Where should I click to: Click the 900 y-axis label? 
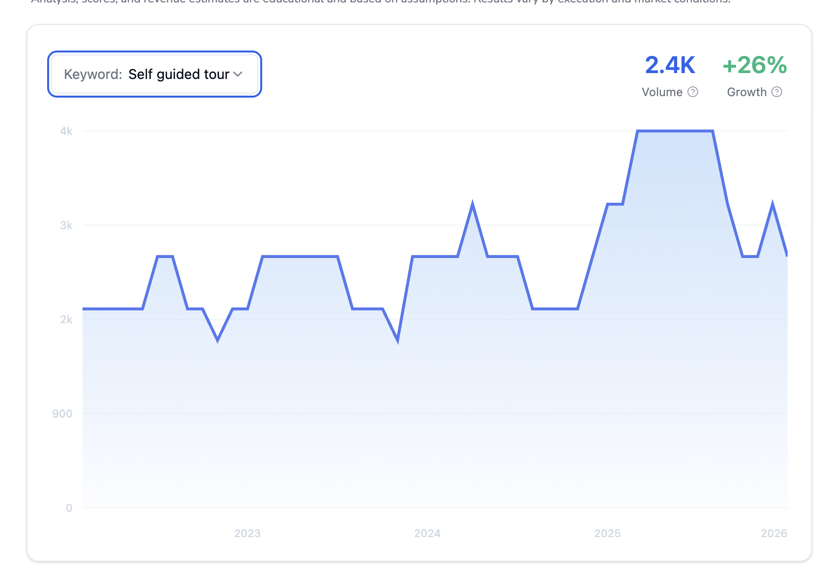click(x=62, y=414)
